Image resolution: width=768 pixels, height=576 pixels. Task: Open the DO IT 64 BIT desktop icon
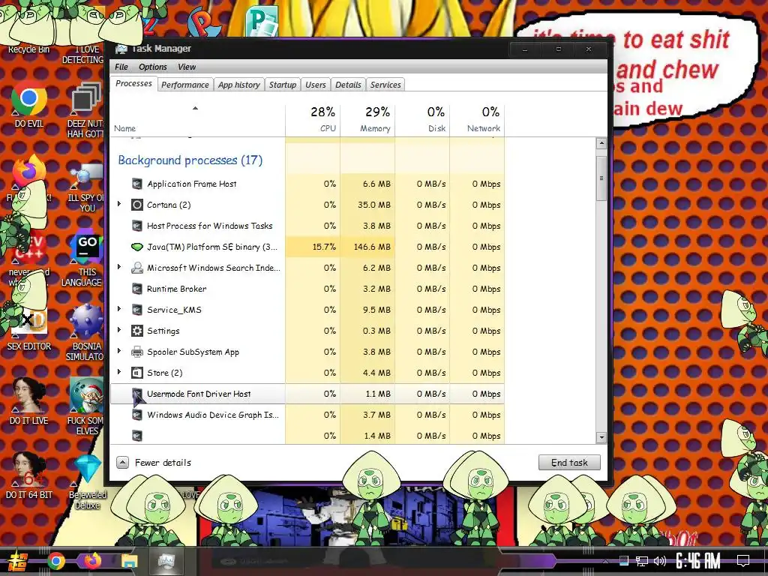click(x=29, y=469)
